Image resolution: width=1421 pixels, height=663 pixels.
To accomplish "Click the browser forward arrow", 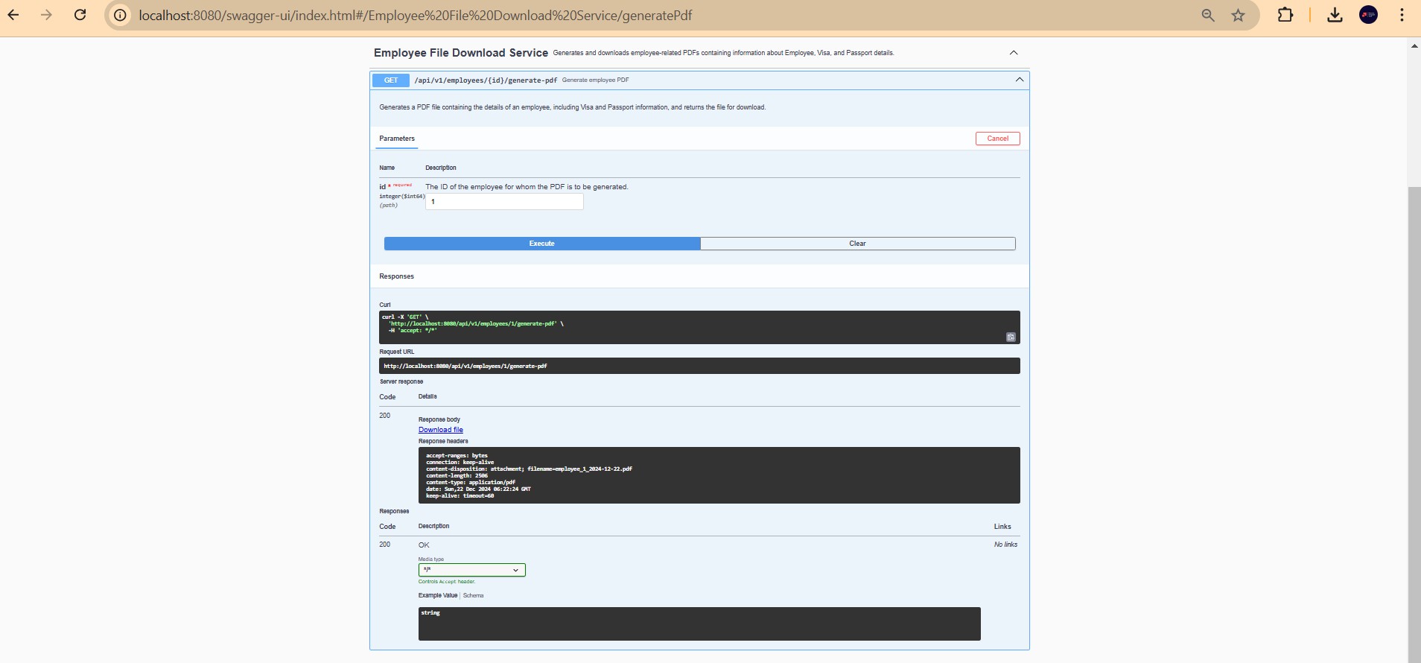I will coord(46,15).
